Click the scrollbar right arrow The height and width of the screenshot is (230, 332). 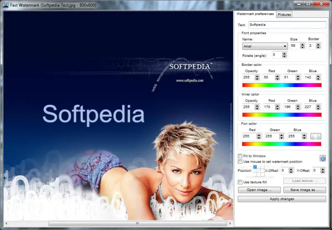coord(230,223)
